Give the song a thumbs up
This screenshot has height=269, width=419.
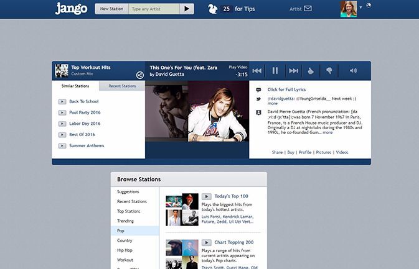pos(311,71)
